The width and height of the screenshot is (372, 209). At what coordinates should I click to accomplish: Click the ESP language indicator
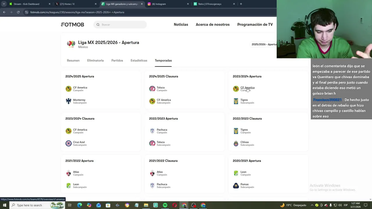tap(346, 205)
